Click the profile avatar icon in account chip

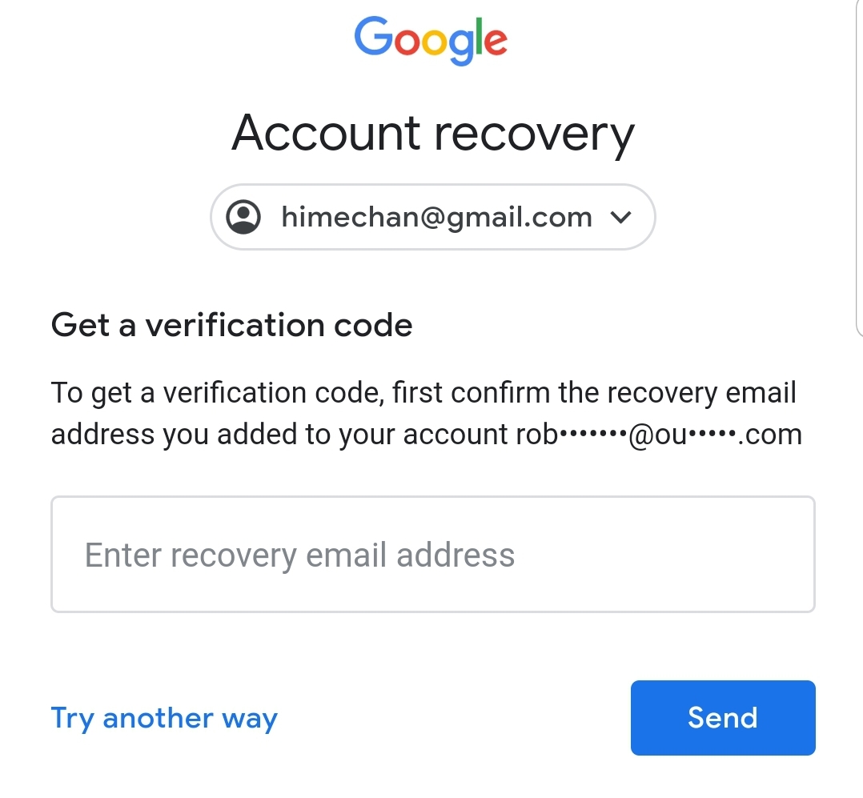click(243, 217)
